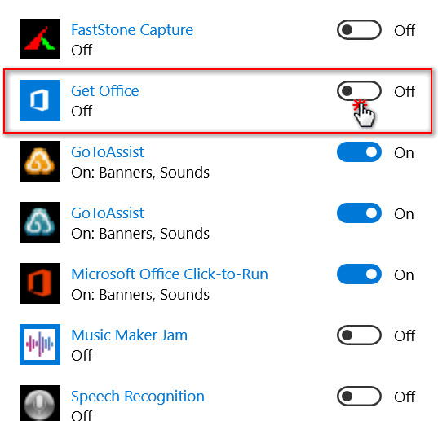
Task: Switch off Microsoft Office Click-to-Run notifications
Action: tap(359, 274)
